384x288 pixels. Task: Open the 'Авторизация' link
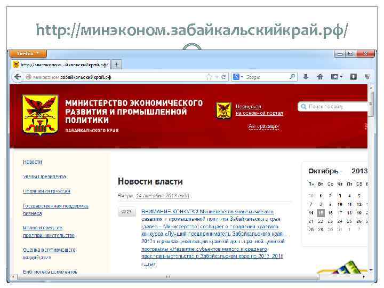coord(263,126)
